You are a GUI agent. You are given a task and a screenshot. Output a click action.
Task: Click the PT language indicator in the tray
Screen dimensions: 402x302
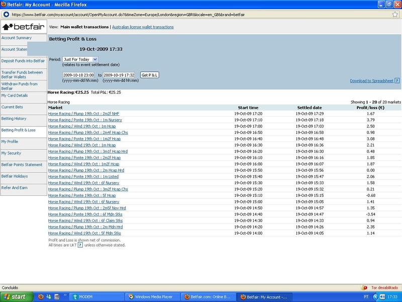(366, 297)
